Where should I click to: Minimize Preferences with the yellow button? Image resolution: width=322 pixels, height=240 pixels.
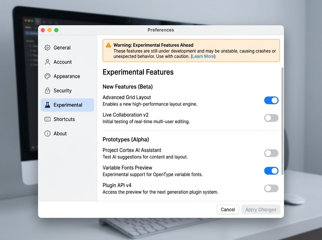(50, 30)
